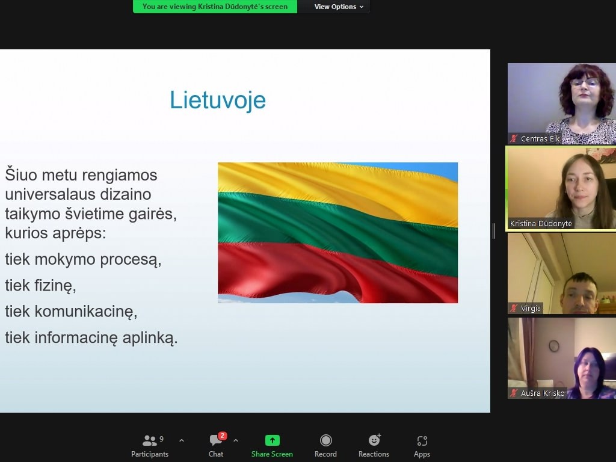Viewport: 616px width, 462px height.
Task: Click the muted mic icon on Aušra Krisko
Action: (x=514, y=393)
